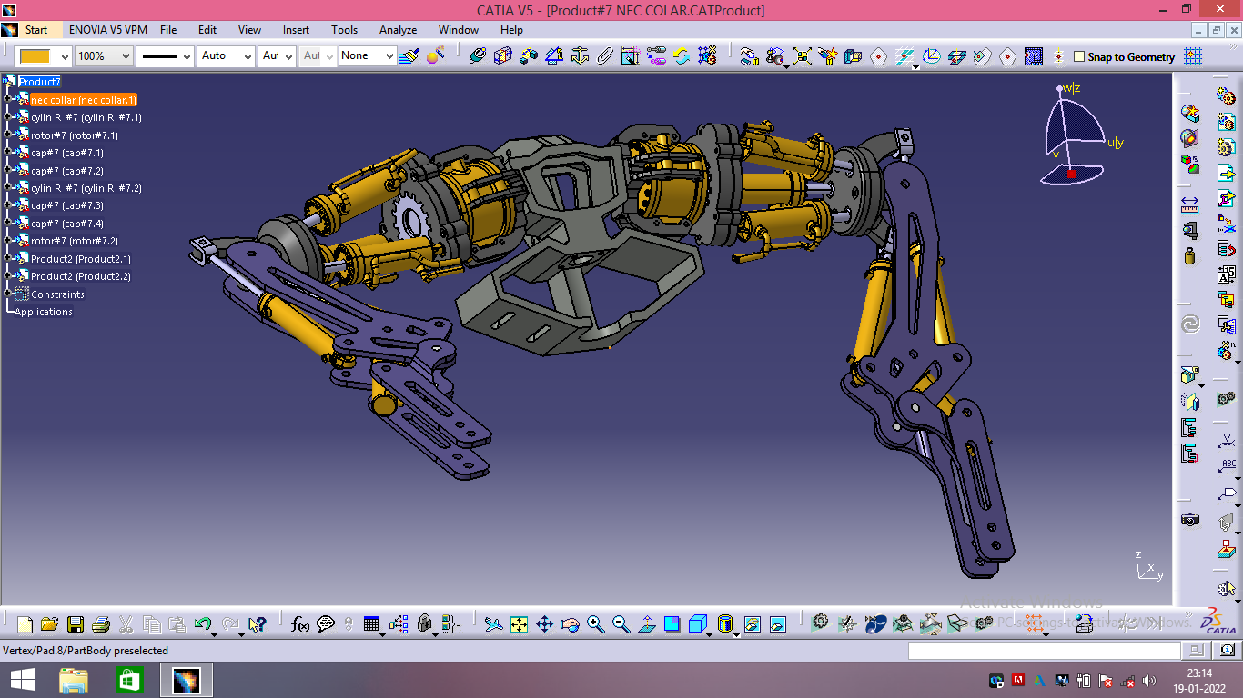Click the Create Multi-View icon
1243x698 pixels.
(672, 624)
